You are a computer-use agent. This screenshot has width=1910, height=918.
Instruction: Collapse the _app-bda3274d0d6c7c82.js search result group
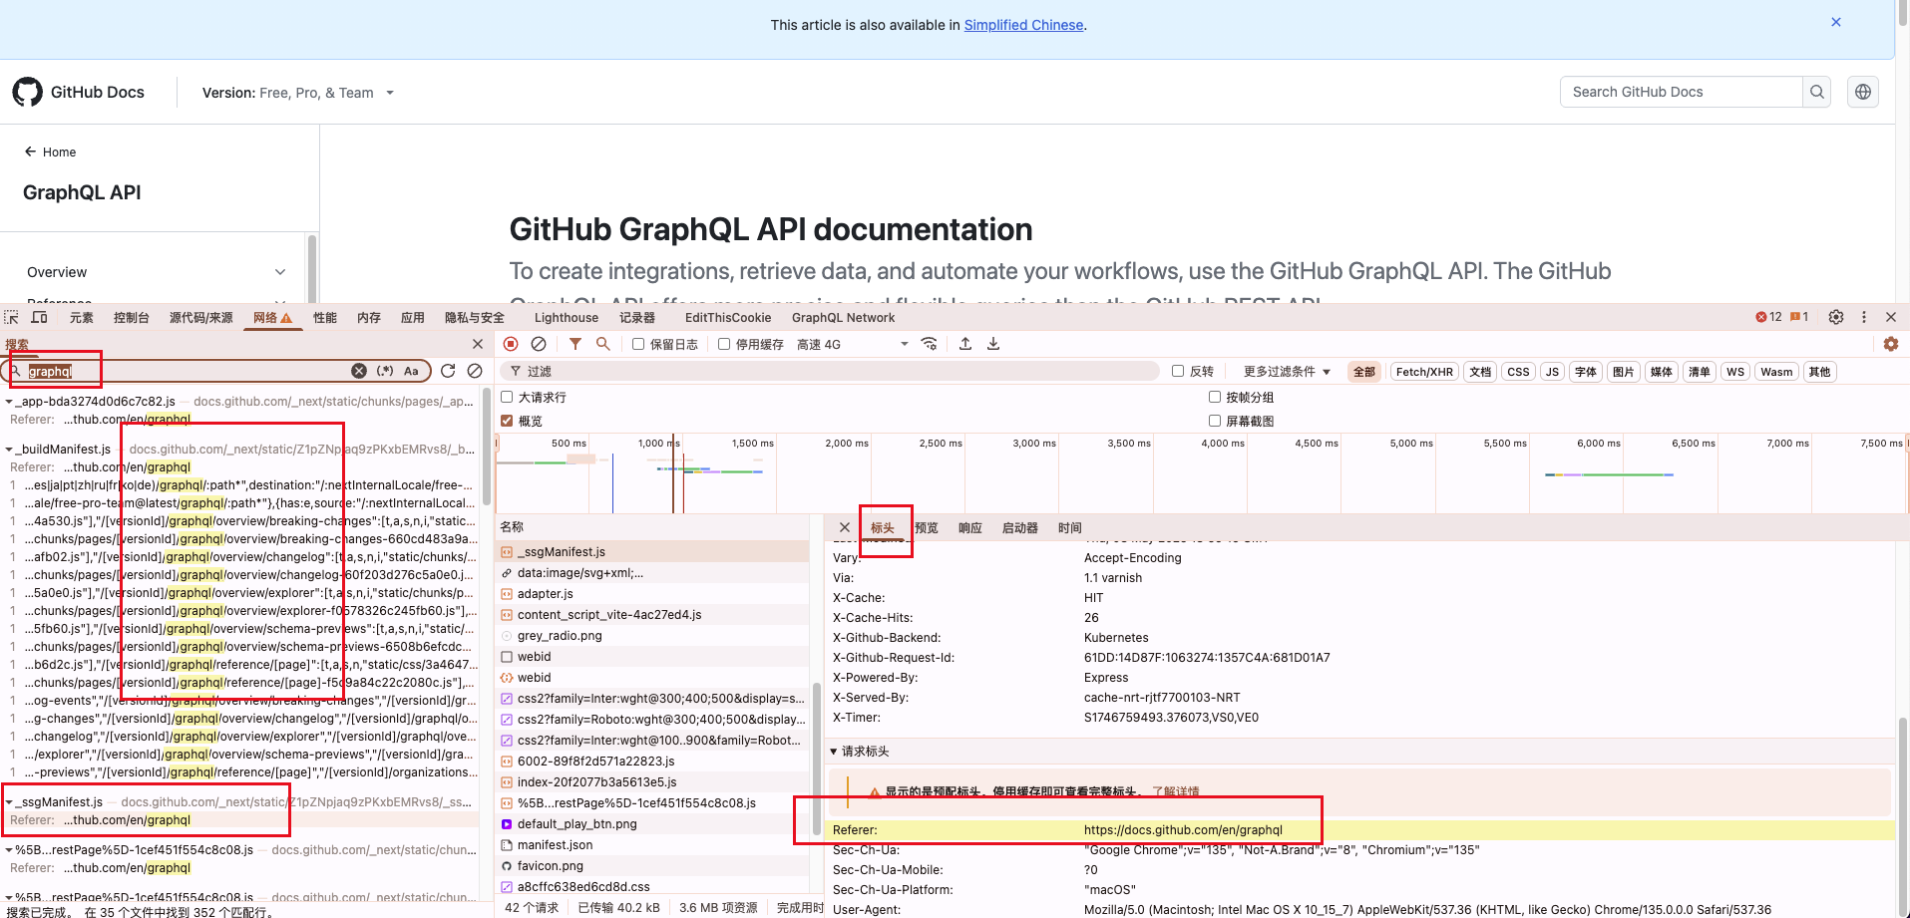coord(9,402)
